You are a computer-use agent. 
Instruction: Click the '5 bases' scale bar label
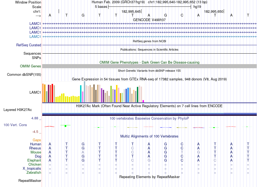101,7
